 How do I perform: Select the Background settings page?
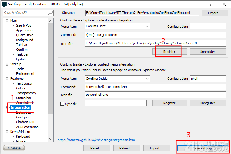tap(24, 40)
